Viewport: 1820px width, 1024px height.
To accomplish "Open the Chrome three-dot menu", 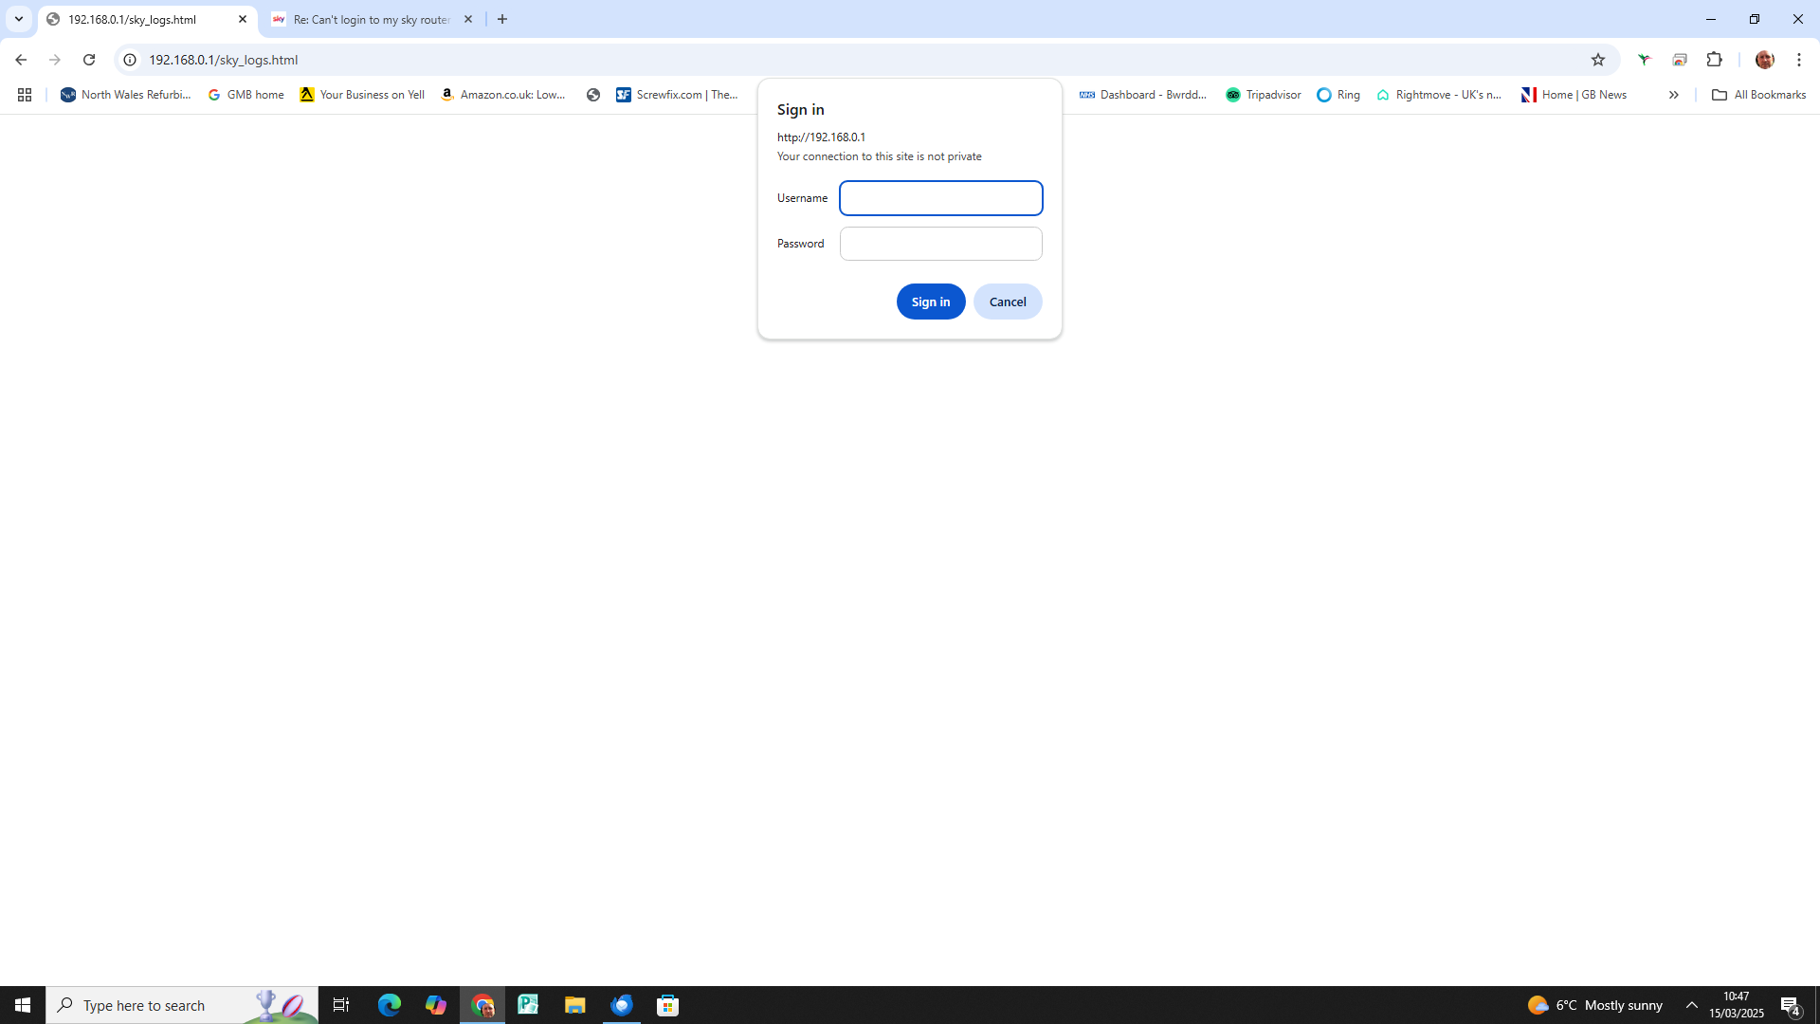I will 1798,59.
